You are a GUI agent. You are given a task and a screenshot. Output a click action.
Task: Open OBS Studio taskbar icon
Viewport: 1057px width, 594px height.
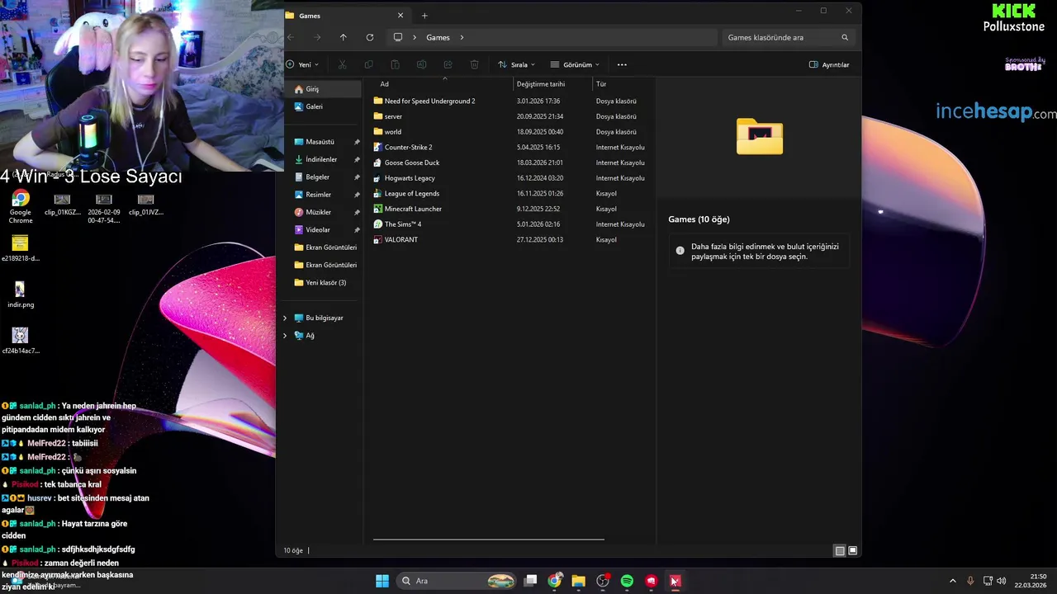point(603,581)
